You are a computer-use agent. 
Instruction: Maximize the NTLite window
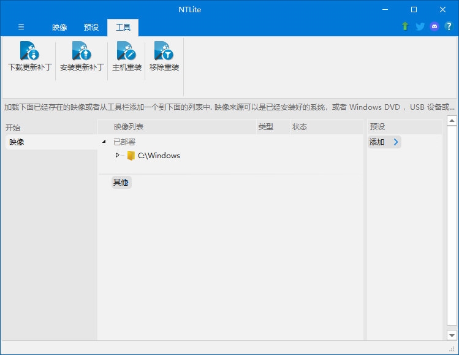[x=414, y=9]
